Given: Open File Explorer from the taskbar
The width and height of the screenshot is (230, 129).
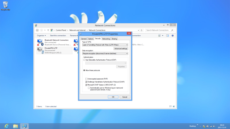Looking at the screenshot, I should click(16, 126).
